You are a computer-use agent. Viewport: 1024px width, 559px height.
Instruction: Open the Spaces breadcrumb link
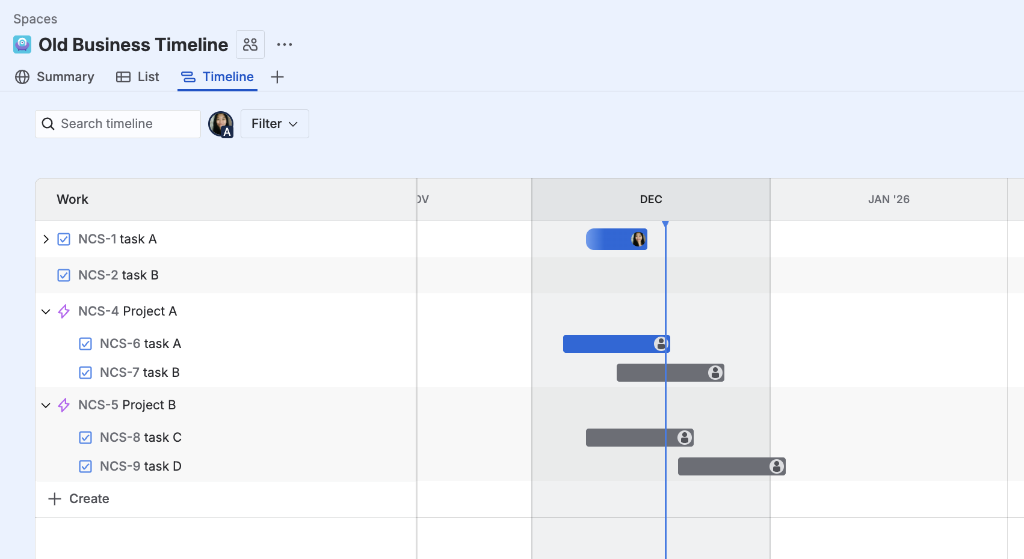(35, 19)
